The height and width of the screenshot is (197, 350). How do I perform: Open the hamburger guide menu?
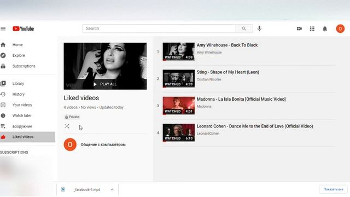pyautogui.click(x=3, y=28)
